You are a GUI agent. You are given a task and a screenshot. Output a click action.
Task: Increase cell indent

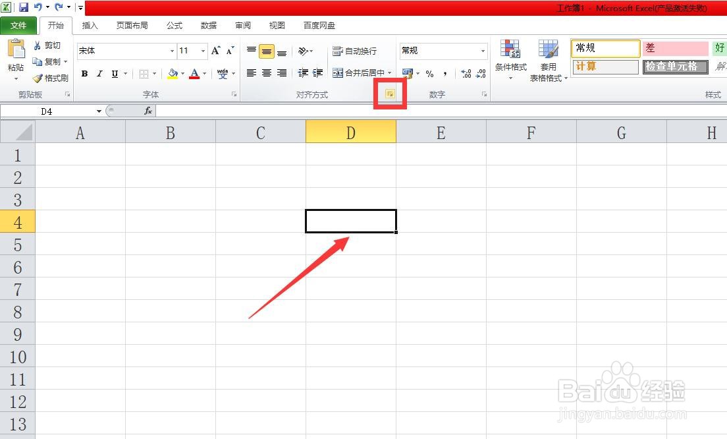(317, 73)
